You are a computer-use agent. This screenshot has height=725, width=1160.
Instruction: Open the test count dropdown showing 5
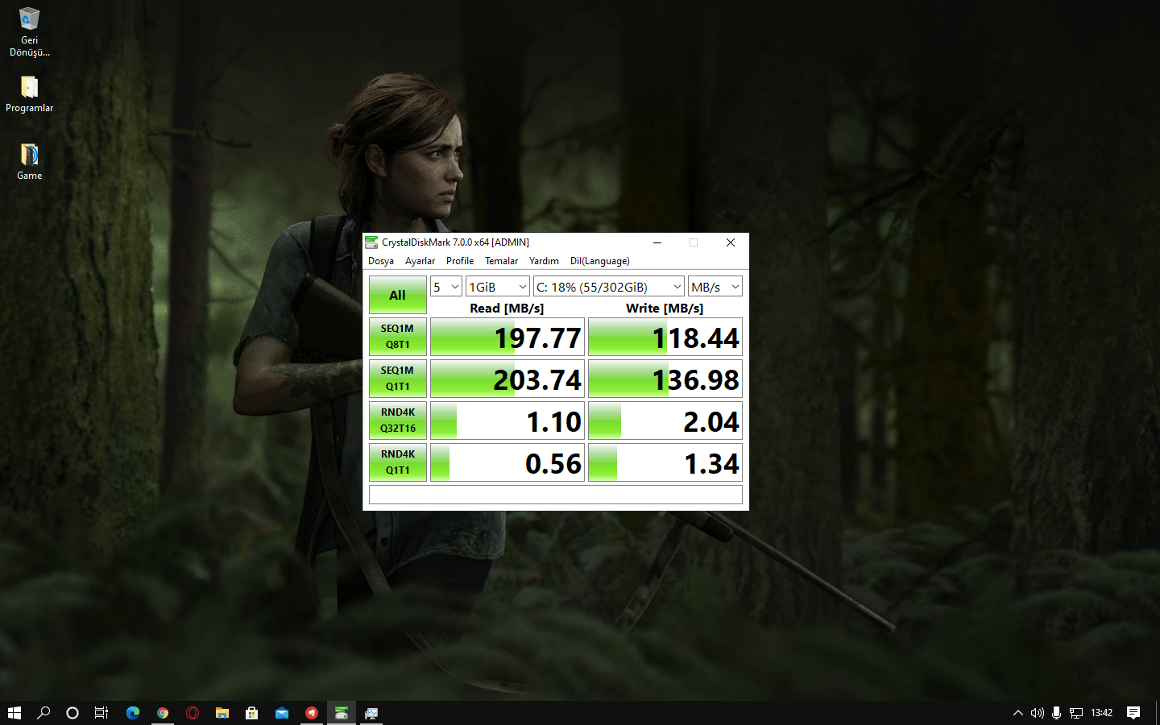click(x=446, y=287)
